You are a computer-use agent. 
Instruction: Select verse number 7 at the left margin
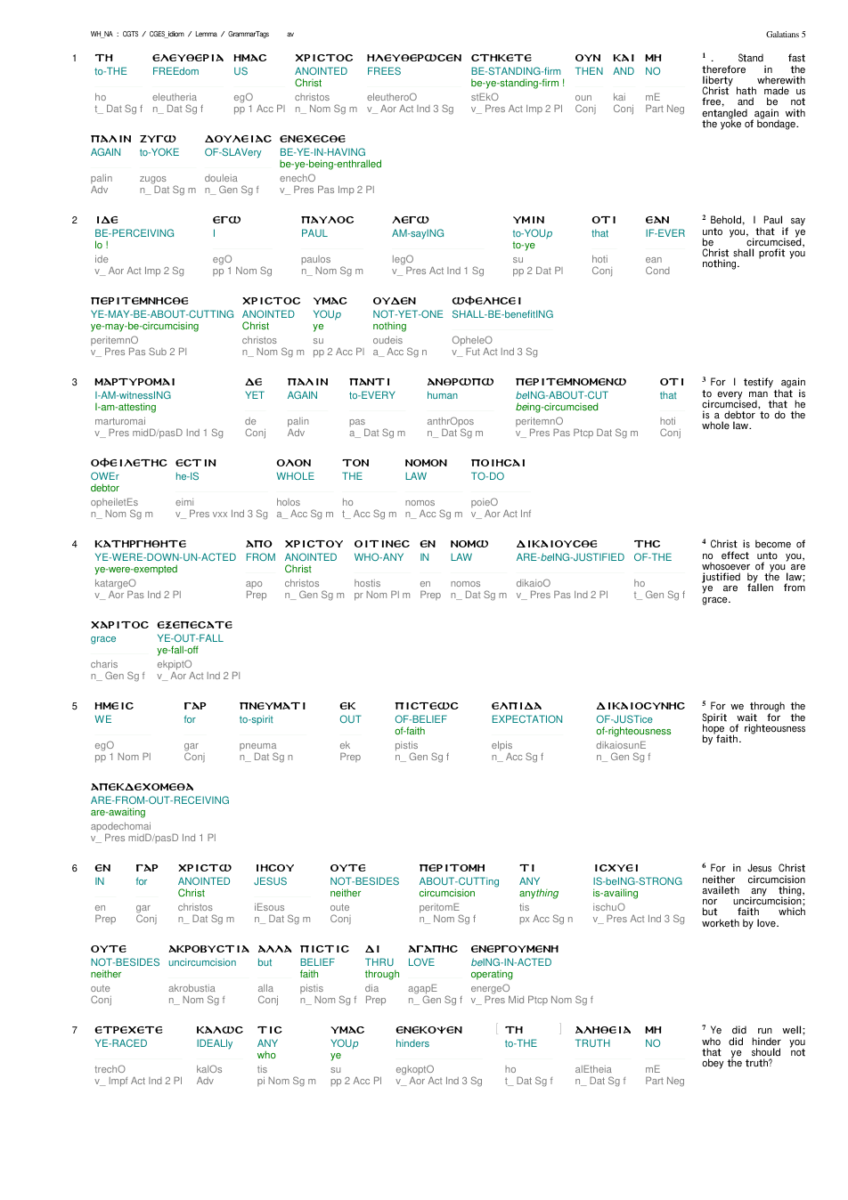(x=75, y=1031)
